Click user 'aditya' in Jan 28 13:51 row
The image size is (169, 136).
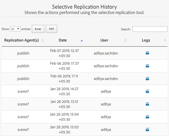(106, 104)
